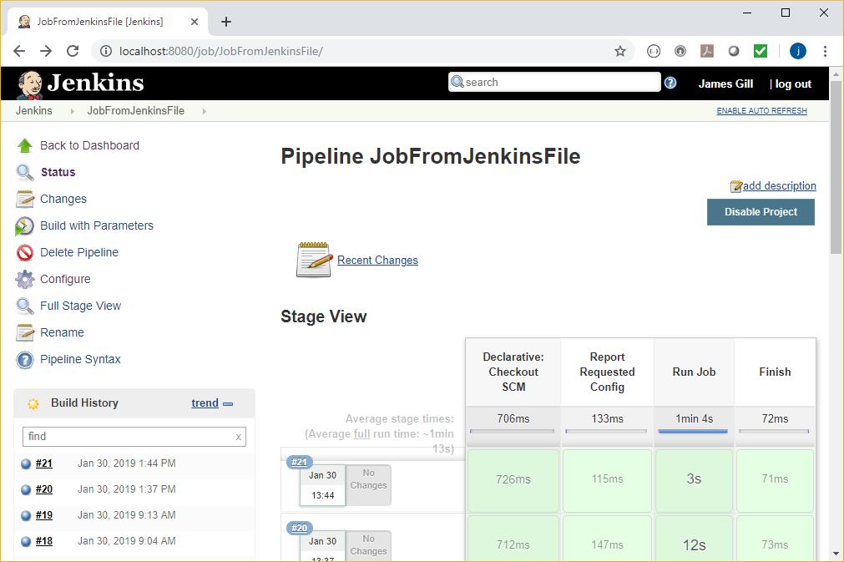This screenshot has width=844, height=562.
Task: Click the Delete Pipeline red prohibition icon
Action: pos(25,252)
